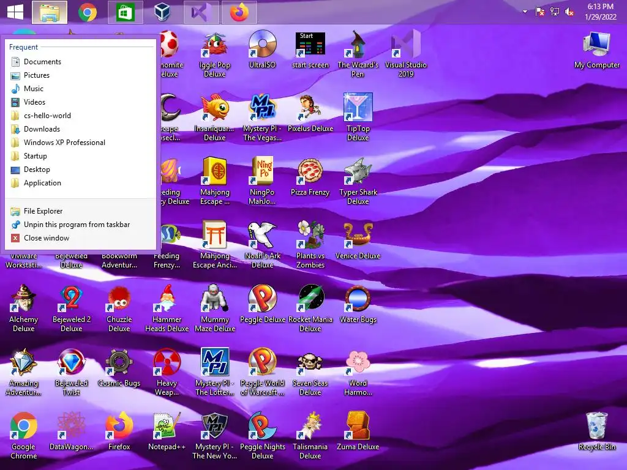This screenshot has width=627, height=470.
Task: Select the Venice Deluxe shortcut
Action: tap(358, 241)
